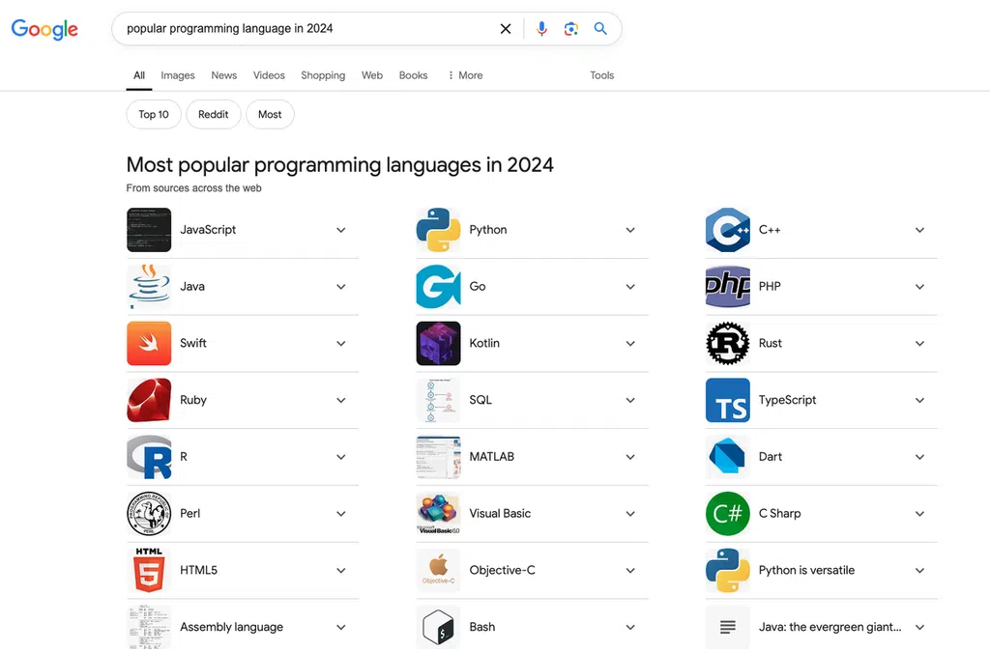Click the Objective-C label text
This screenshot has width=990, height=653.
[502, 570]
